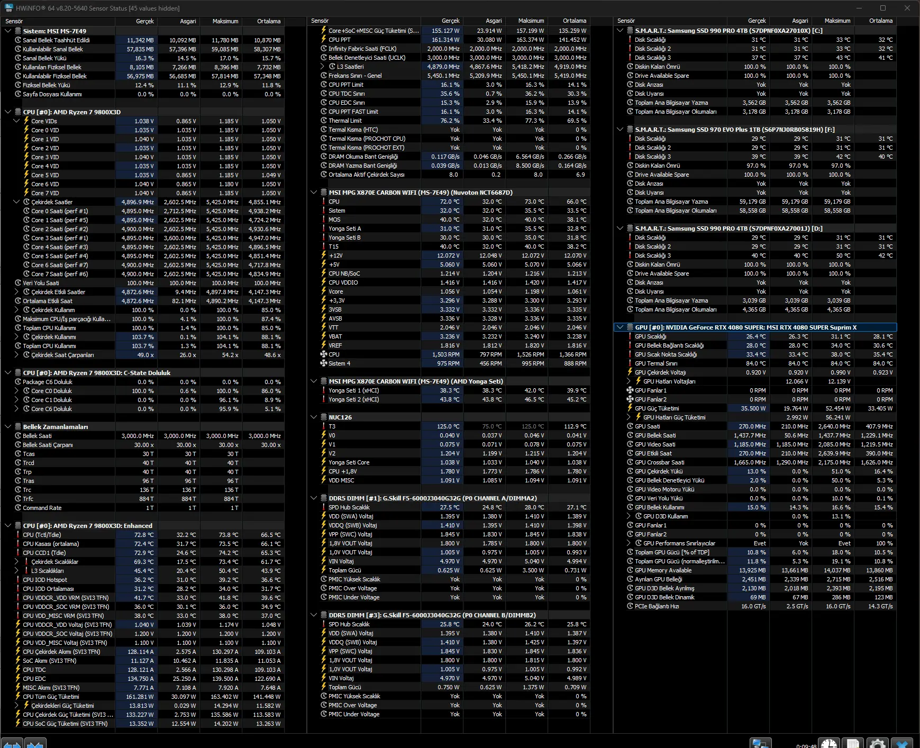
Task: Select the Yonga Seti 2 (xHCI) row
Action: 454,399
